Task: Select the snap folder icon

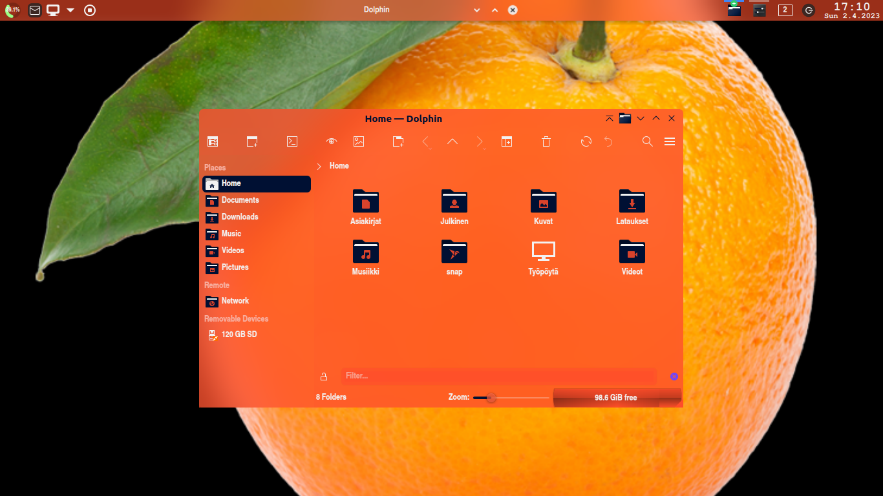Action: tap(454, 251)
